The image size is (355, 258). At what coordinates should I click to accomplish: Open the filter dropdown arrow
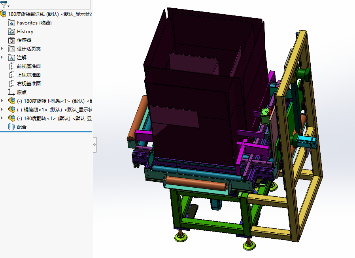point(9,6)
